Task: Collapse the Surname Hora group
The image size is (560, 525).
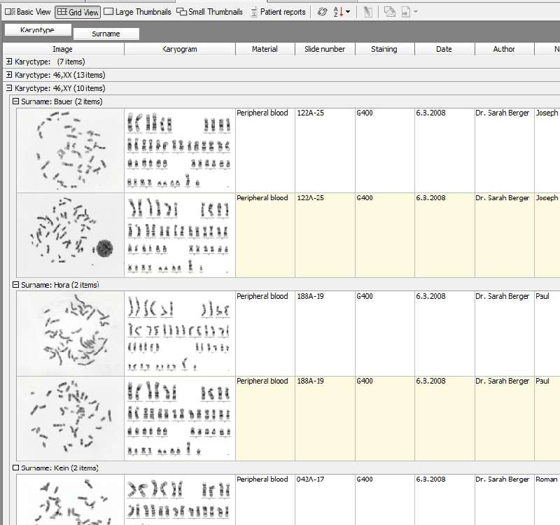Action: tap(15, 285)
